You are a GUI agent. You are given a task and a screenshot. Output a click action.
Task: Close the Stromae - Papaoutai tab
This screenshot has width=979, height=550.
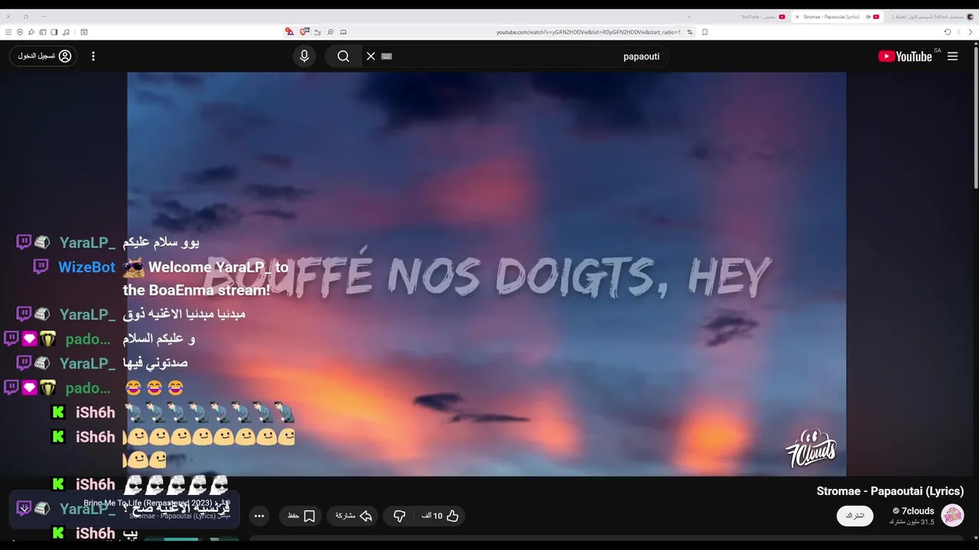[797, 16]
